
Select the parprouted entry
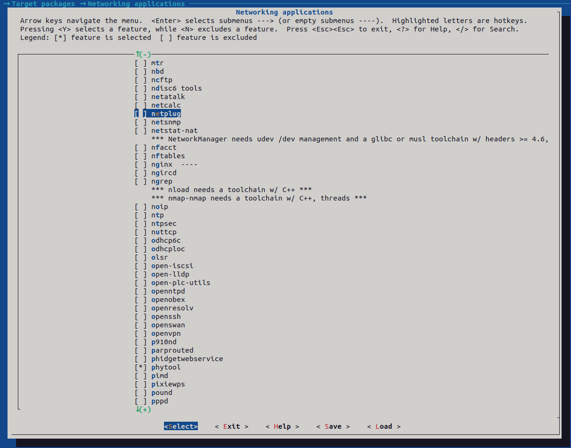pos(172,350)
